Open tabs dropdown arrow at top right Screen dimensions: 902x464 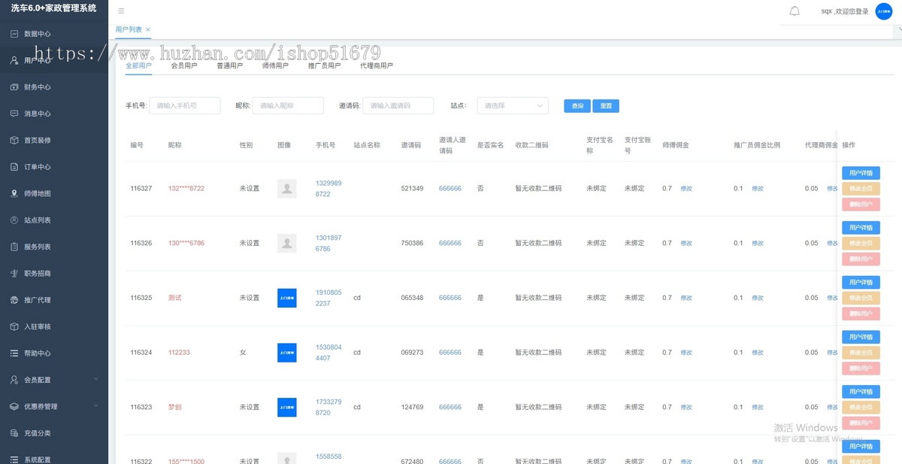[x=899, y=29]
